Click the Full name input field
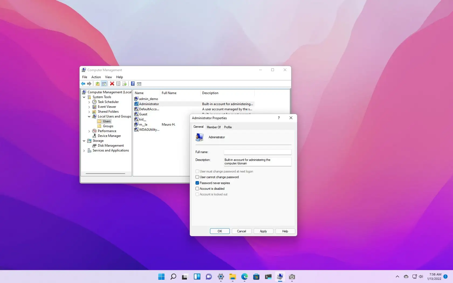Screen dimensions: 453x283 tap(258, 152)
